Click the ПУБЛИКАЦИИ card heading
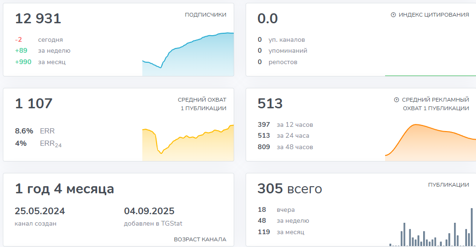476x247 pixels. (x=448, y=185)
